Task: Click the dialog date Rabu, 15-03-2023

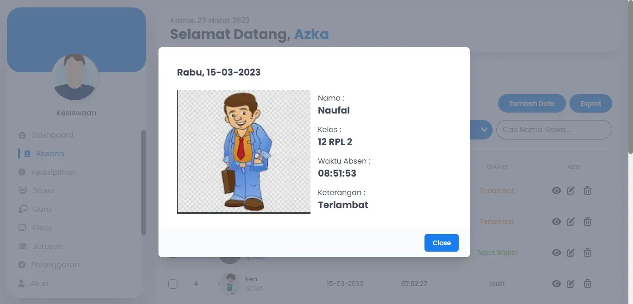Action: (219, 72)
